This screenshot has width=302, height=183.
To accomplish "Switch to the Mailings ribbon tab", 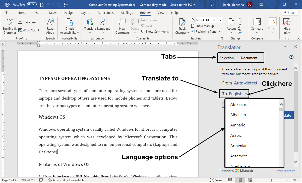I will click(127, 13).
